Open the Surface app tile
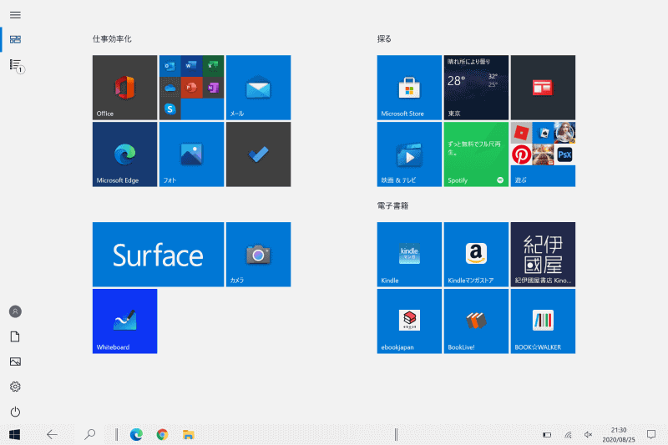 [x=158, y=254]
